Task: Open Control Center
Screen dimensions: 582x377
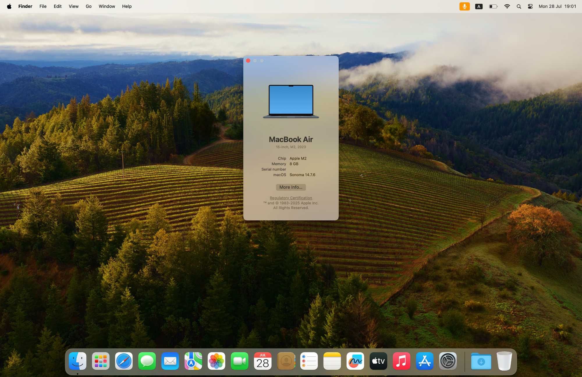Action: tap(530, 6)
